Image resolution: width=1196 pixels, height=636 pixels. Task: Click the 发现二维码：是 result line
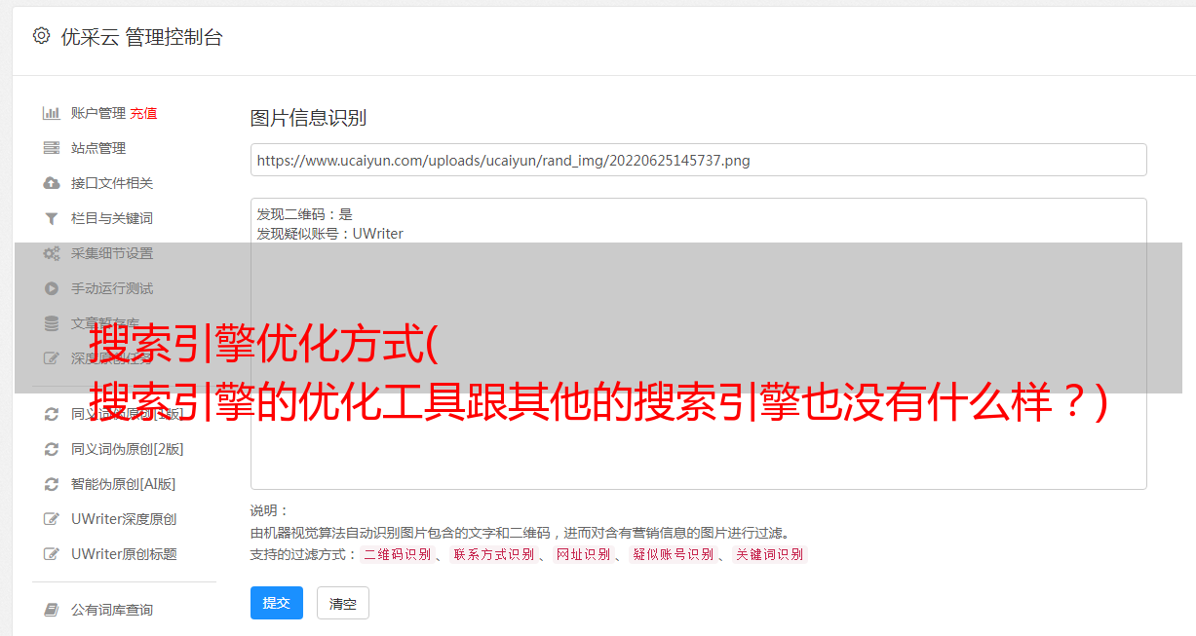click(304, 214)
